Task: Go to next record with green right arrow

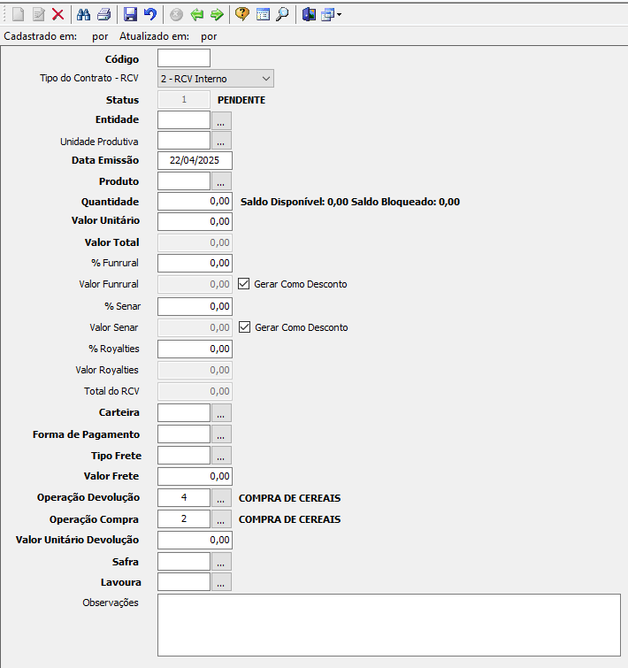Action: pyautogui.click(x=217, y=14)
